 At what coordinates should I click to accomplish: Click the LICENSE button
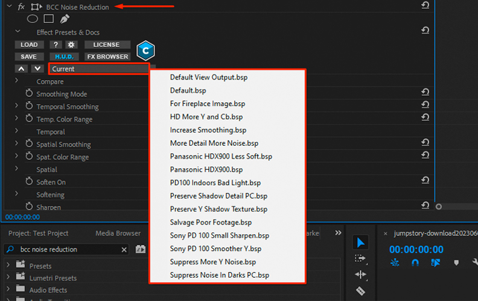[106, 45]
